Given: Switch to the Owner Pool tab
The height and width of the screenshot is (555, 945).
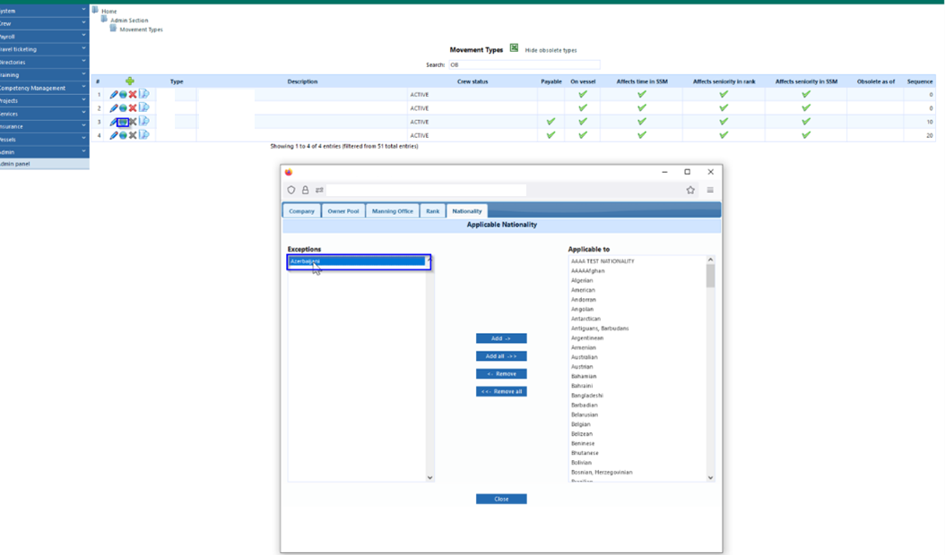Looking at the screenshot, I should pyautogui.click(x=342, y=211).
